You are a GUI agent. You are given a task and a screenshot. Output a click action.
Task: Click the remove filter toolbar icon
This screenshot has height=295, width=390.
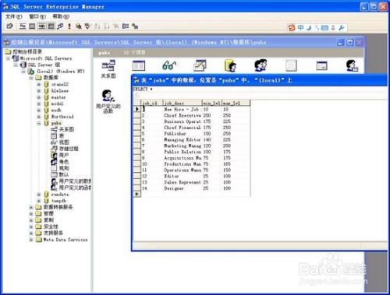[116, 26]
